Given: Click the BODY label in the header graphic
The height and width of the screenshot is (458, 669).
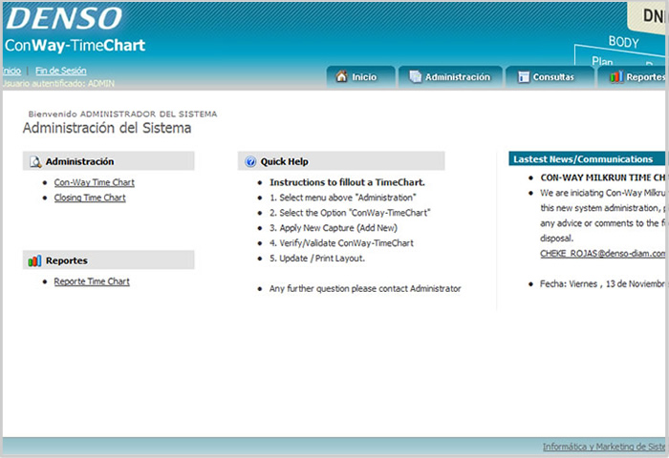Looking at the screenshot, I should [623, 42].
